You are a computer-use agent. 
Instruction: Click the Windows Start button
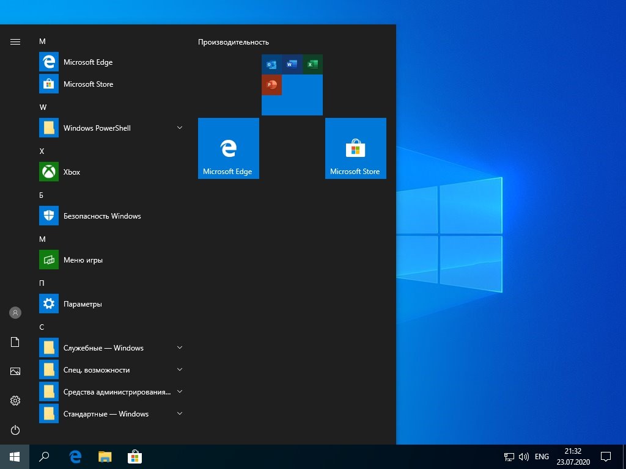tap(15, 457)
